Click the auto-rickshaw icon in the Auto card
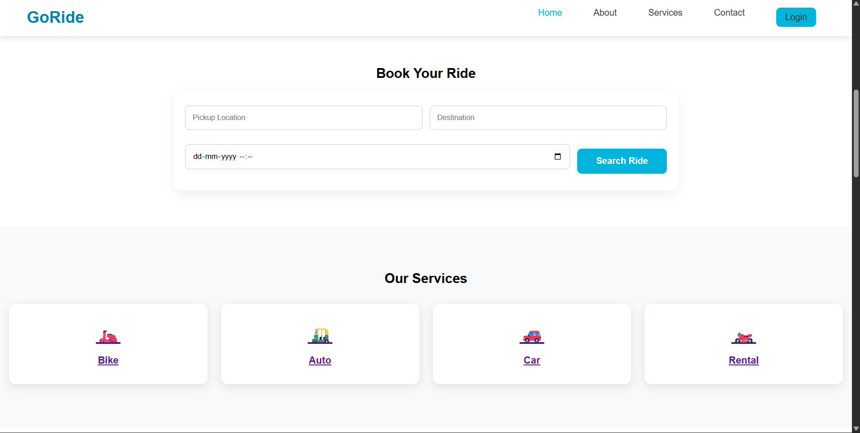 coord(320,336)
